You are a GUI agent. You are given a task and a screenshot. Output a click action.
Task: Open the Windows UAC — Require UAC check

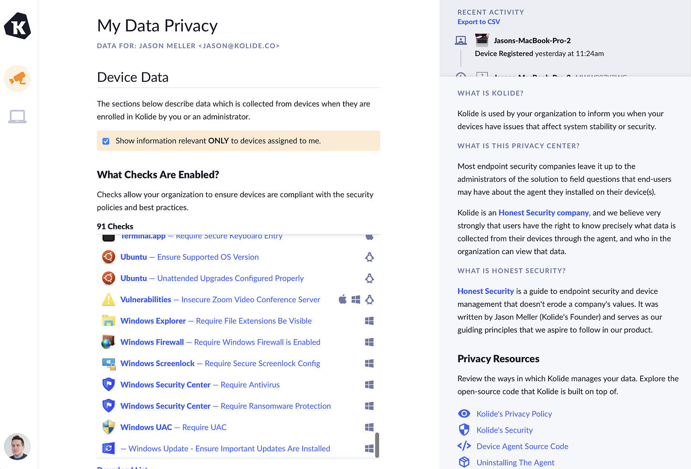[173, 427]
